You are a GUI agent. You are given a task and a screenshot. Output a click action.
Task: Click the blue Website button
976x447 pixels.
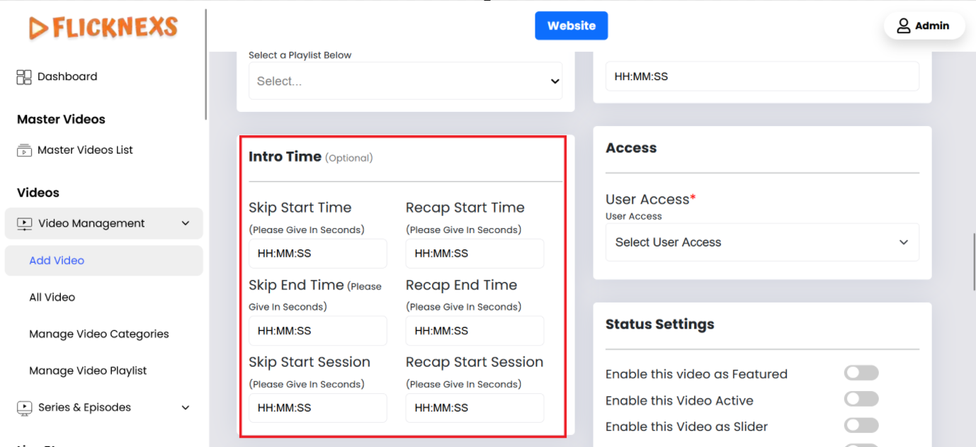click(x=571, y=26)
